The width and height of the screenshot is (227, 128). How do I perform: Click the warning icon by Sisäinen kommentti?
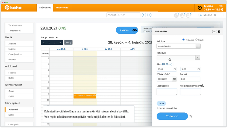coord(202,86)
